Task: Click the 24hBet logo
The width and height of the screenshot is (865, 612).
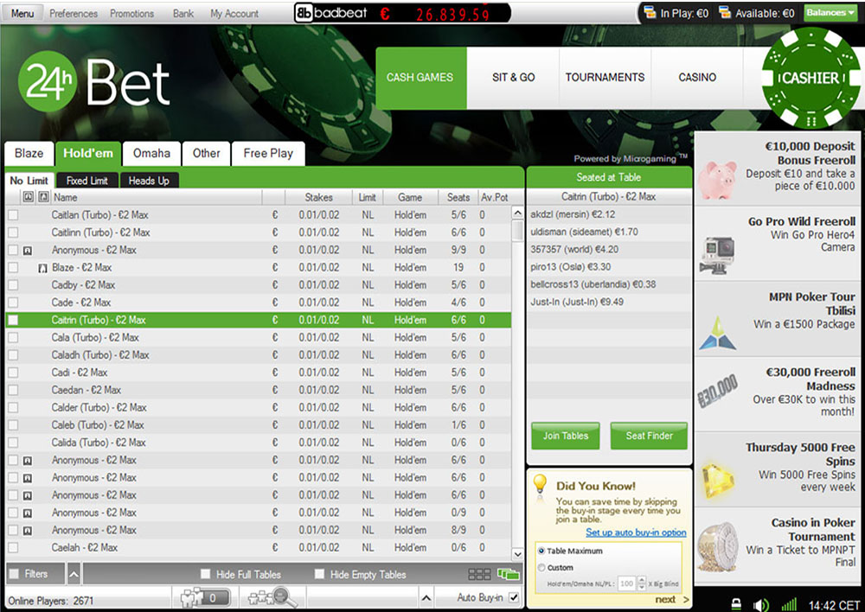Action: [93, 81]
